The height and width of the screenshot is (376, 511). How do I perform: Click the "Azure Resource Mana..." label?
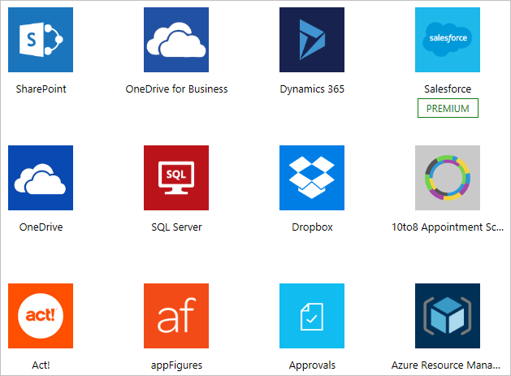coord(446,365)
